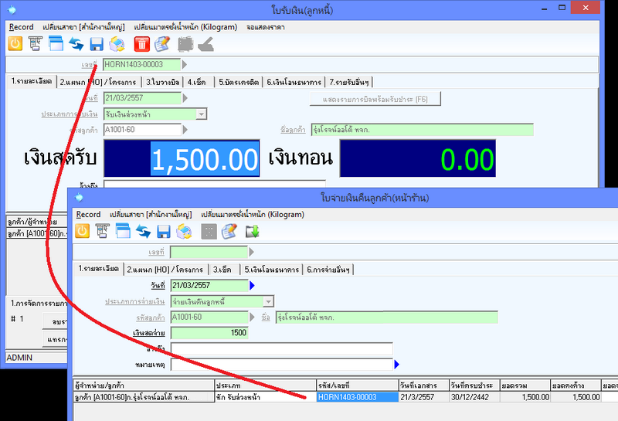This screenshot has width=618, height=421.
Task: Click the green download arrow icon in refund toolbar
Action: pyautogui.click(x=252, y=231)
